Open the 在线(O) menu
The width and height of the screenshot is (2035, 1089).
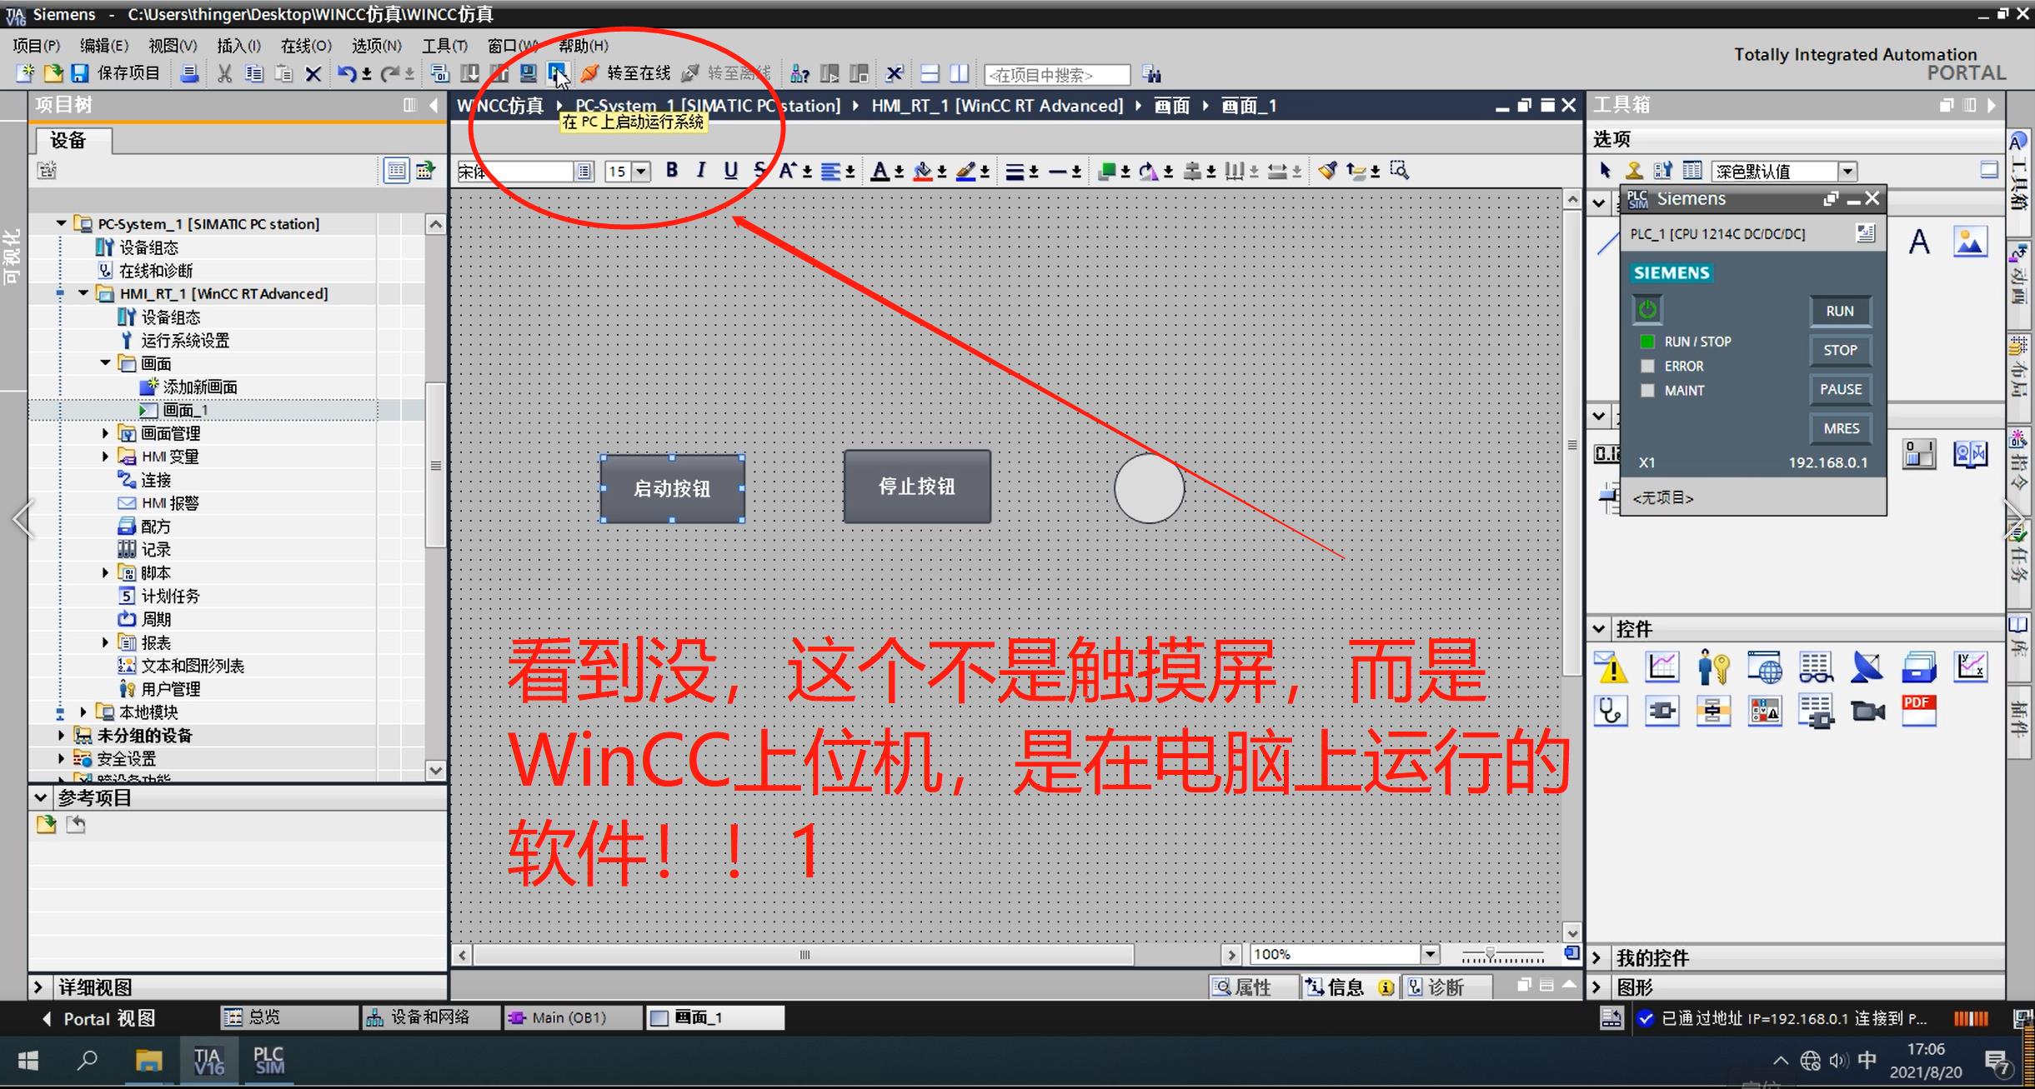306,46
